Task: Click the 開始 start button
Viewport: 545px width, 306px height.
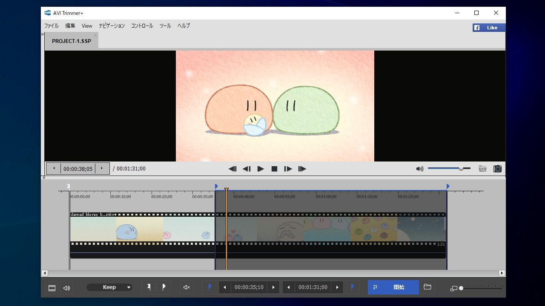Action: point(393,287)
